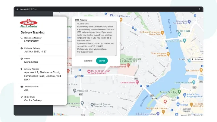The height and width of the screenshot is (122, 217).
Task: Click Limerick Educate Together Secondary pin
Action: [x=92, y=105]
